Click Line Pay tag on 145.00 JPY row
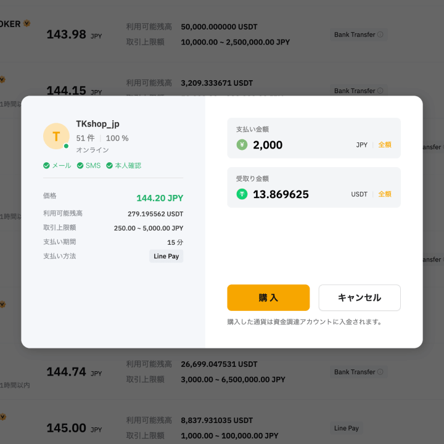 [346, 428]
